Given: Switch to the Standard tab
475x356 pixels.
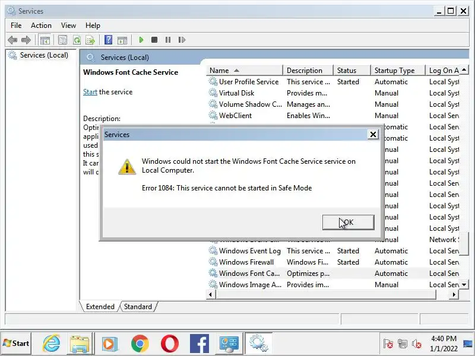Looking at the screenshot, I should 138,307.
